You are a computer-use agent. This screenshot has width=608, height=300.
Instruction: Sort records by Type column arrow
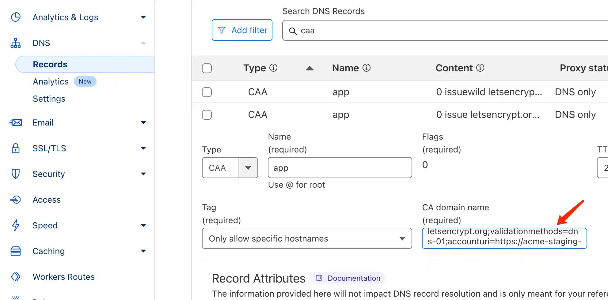pos(310,68)
